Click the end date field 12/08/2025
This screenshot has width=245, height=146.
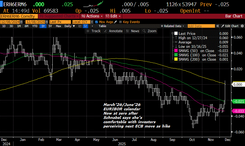35,22
